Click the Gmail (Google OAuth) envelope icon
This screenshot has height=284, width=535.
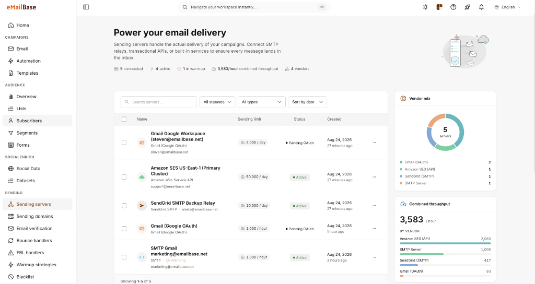click(x=142, y=229)
